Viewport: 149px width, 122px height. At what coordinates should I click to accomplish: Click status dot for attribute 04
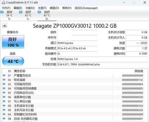pyautogui.click(x=4, y=88)
